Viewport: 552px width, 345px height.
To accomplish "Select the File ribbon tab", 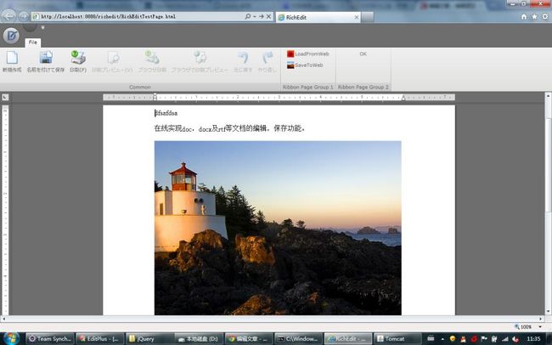I will [x=33, y=42].
